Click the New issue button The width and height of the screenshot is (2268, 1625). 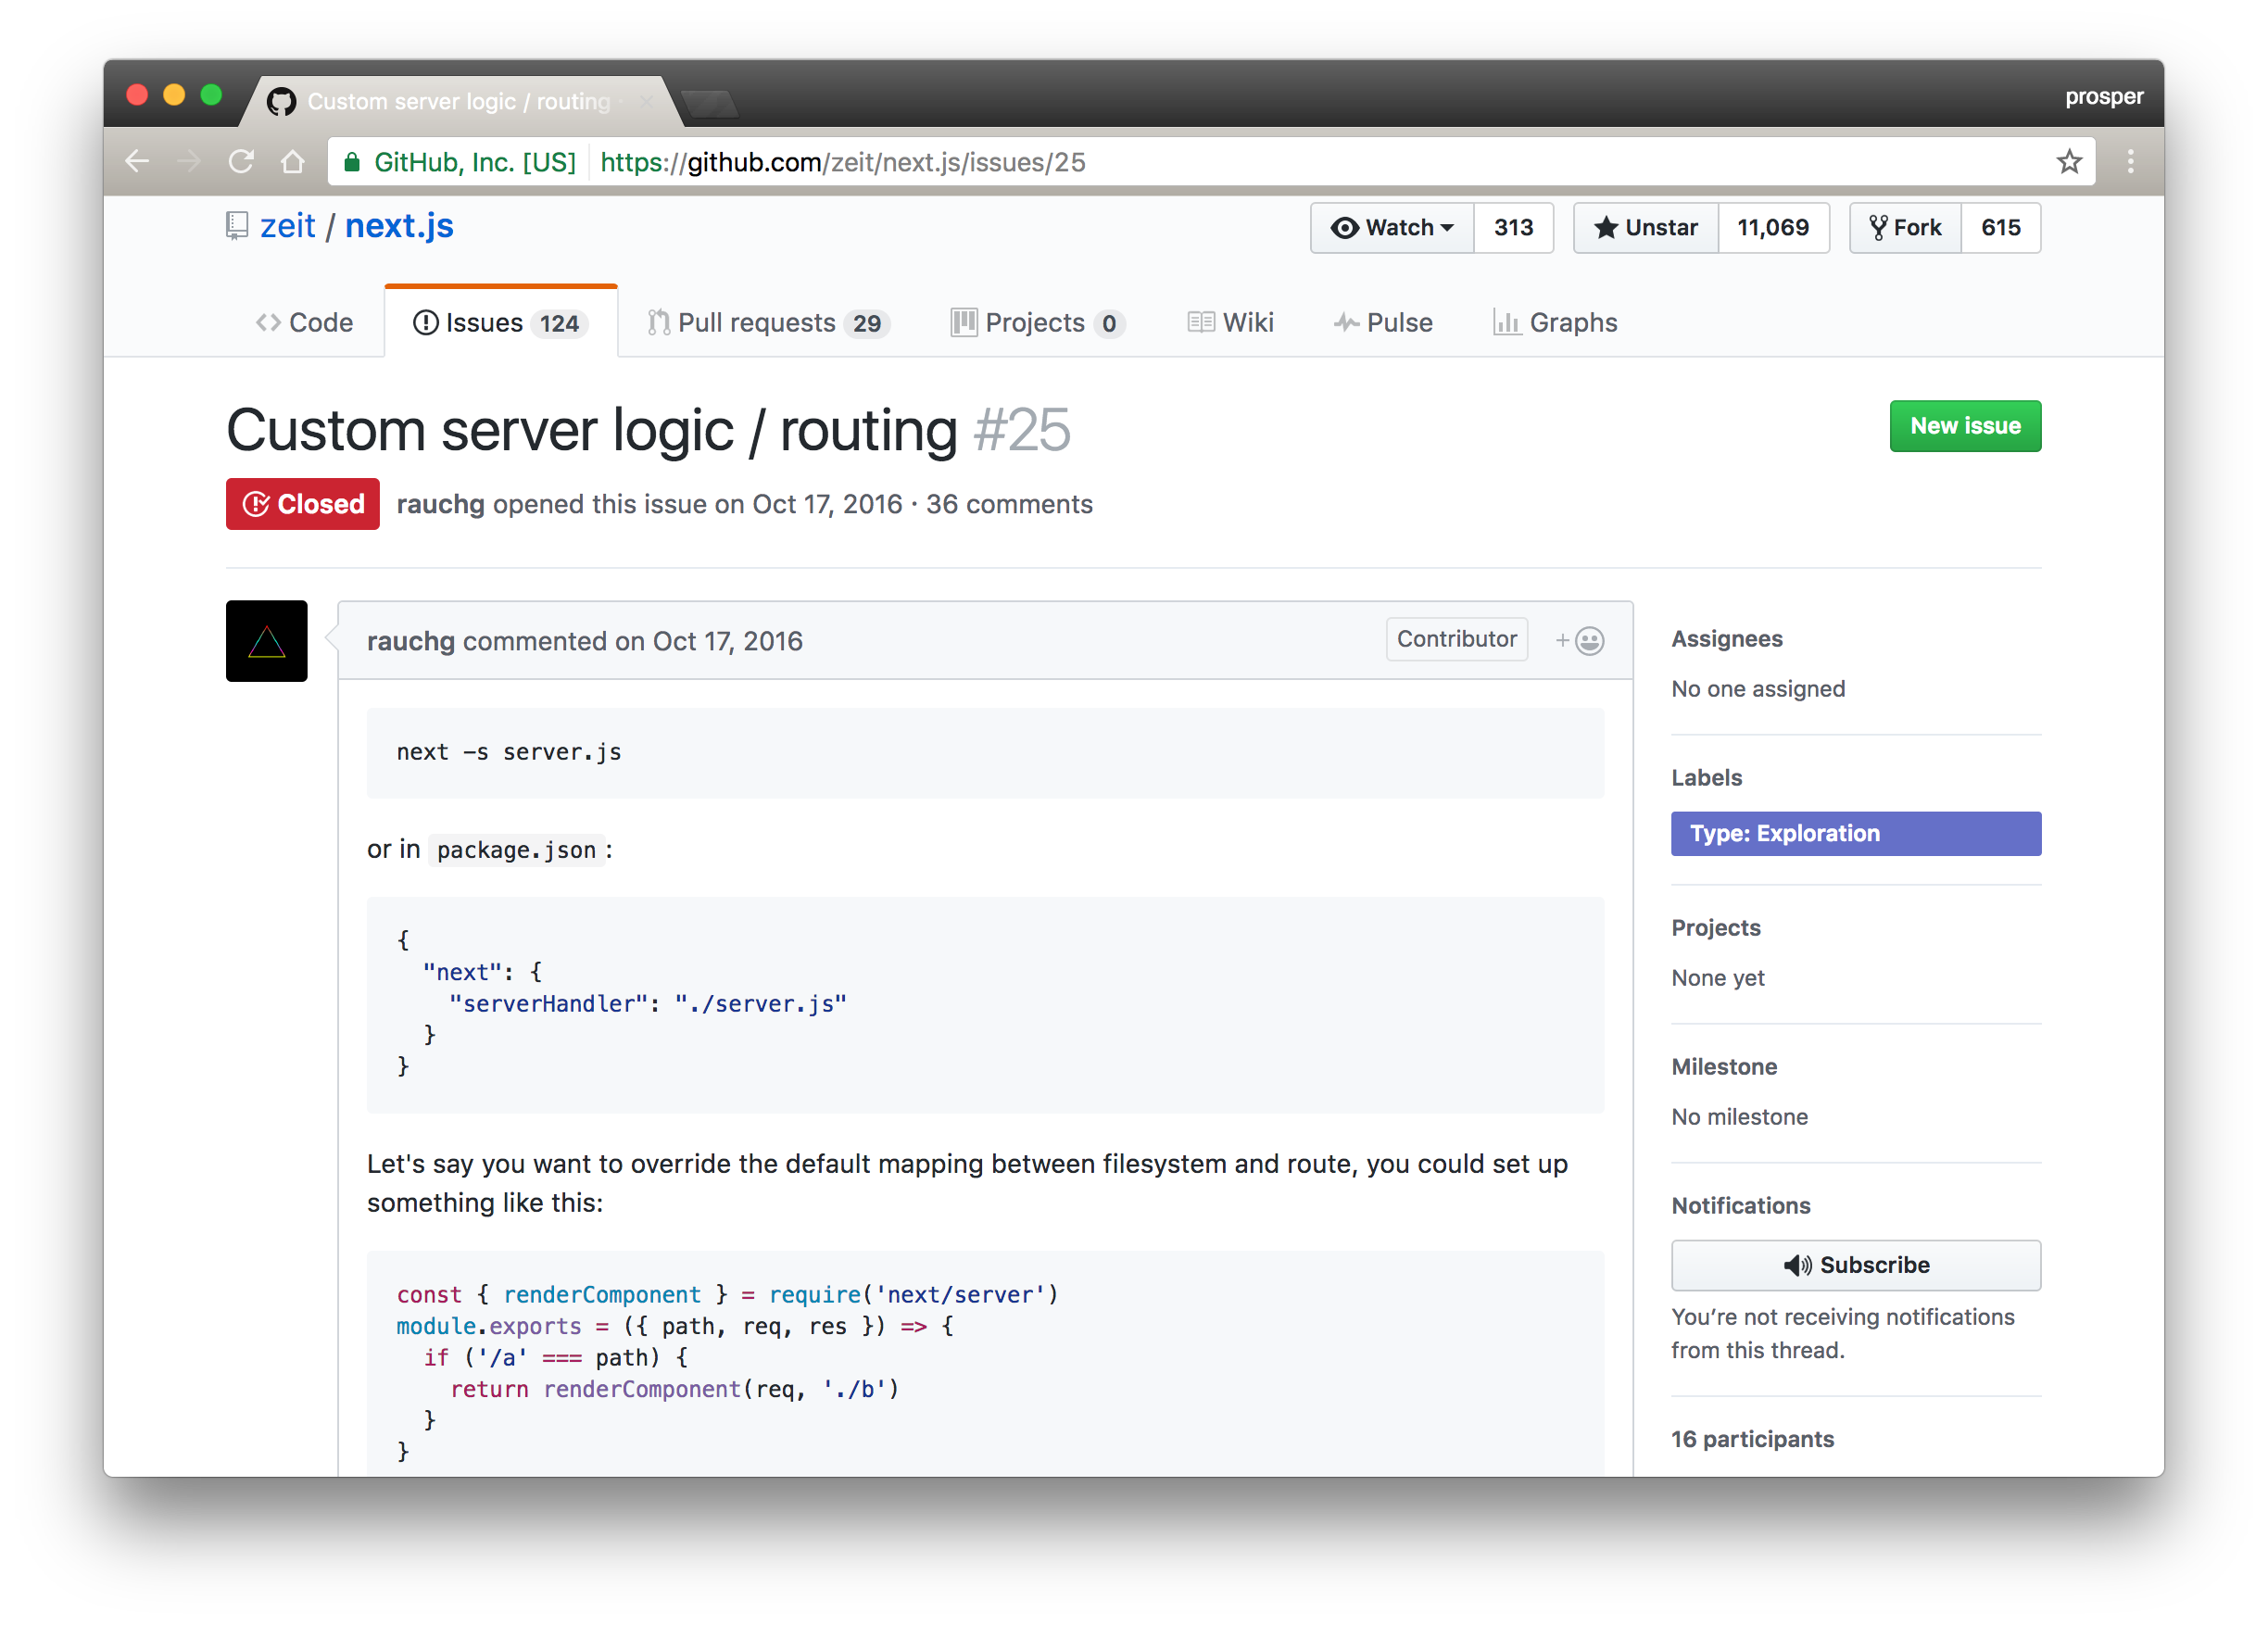click(x=1964, y=426)
